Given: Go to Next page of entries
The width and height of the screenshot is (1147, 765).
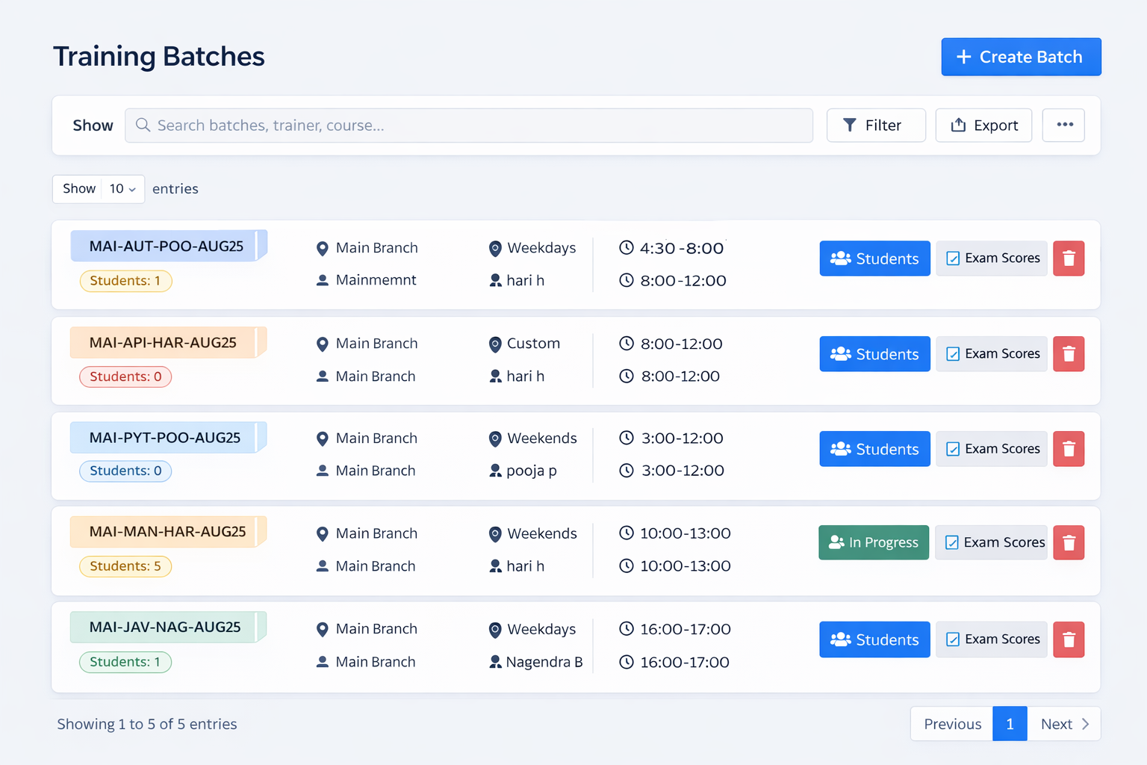Looking at the screenshot, I should pos(1063,724).
